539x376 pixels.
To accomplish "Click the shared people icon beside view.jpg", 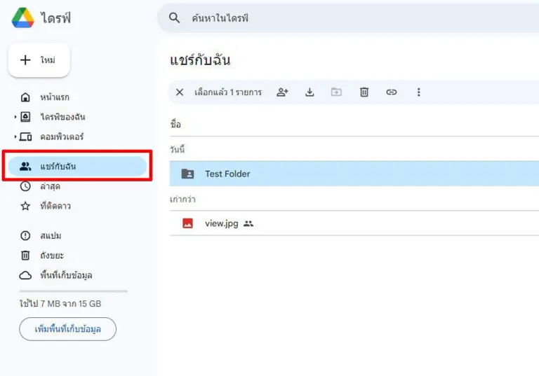I will point(248,223).
